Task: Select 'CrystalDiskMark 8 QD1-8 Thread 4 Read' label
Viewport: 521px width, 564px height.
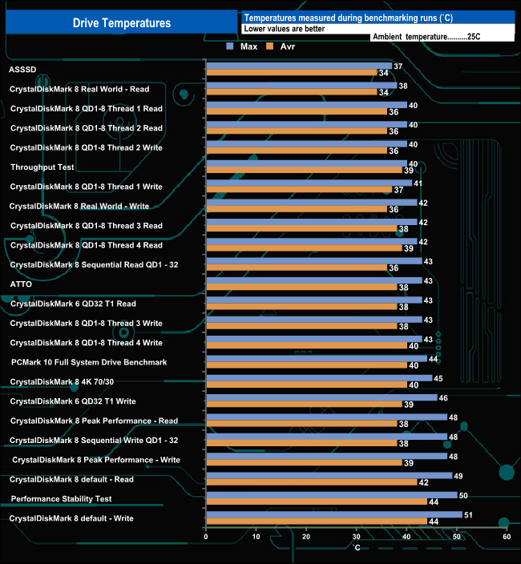Action: (87, 245)
